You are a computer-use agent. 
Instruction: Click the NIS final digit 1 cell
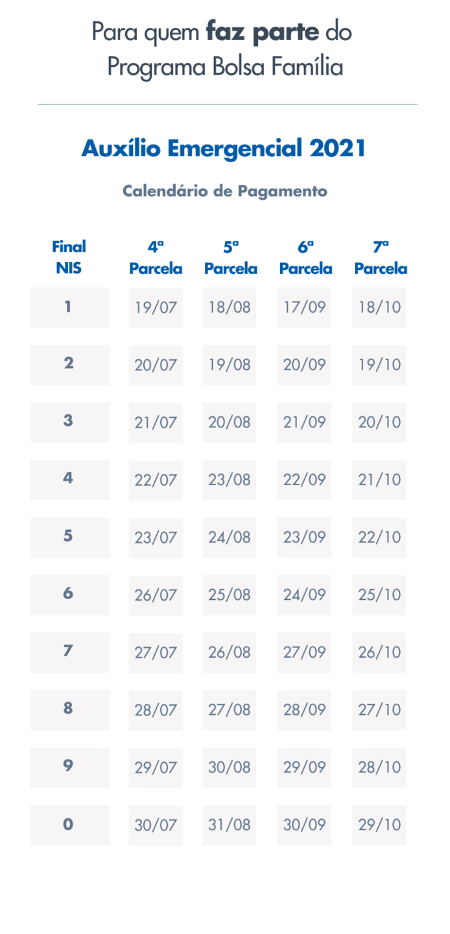point(69,307)
